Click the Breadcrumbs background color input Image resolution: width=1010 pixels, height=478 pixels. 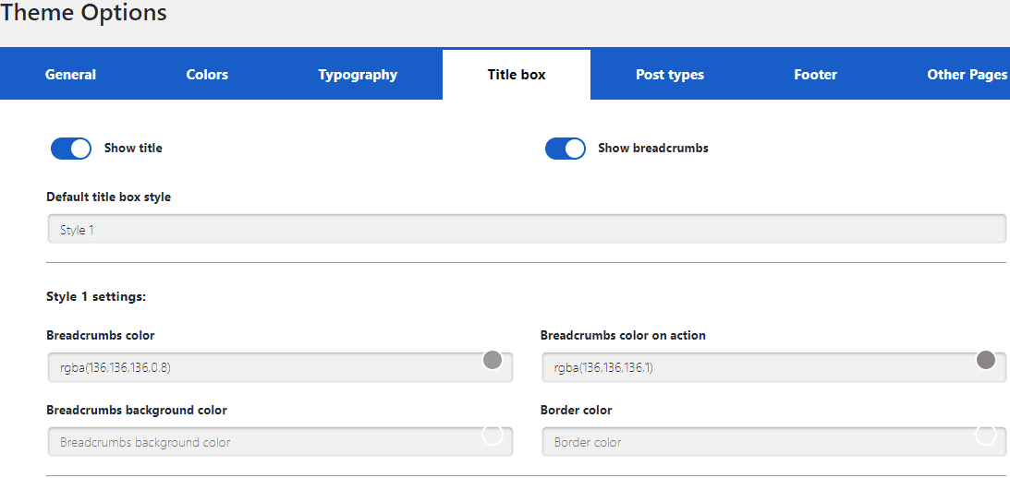tap(259, 442)
